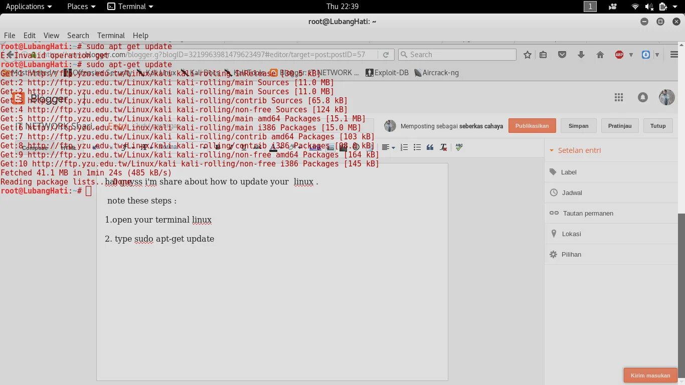Click Kirim masukan button
The image size is (685, 385).
tap(650, 375)
